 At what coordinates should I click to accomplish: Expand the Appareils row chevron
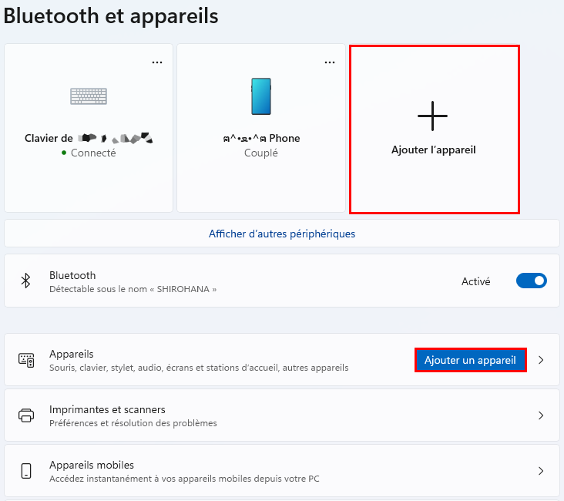click(541, 360)
